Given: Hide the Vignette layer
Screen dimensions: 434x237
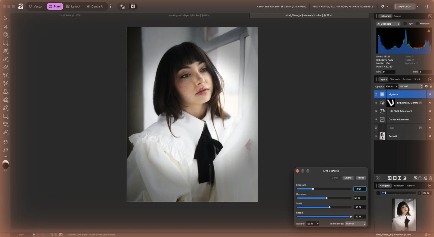Looking at the screenshot, I should coord(430,94).
